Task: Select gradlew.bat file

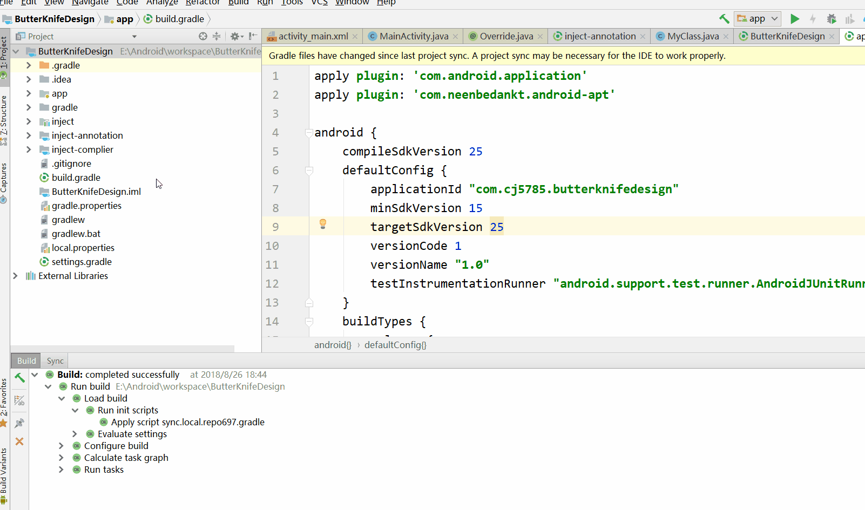Action: tap(76, 234)
